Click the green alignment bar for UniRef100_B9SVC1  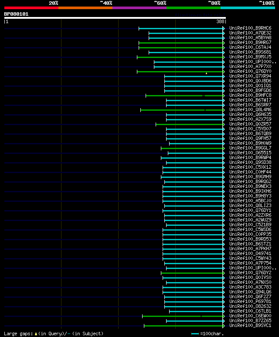click(184, 326)
